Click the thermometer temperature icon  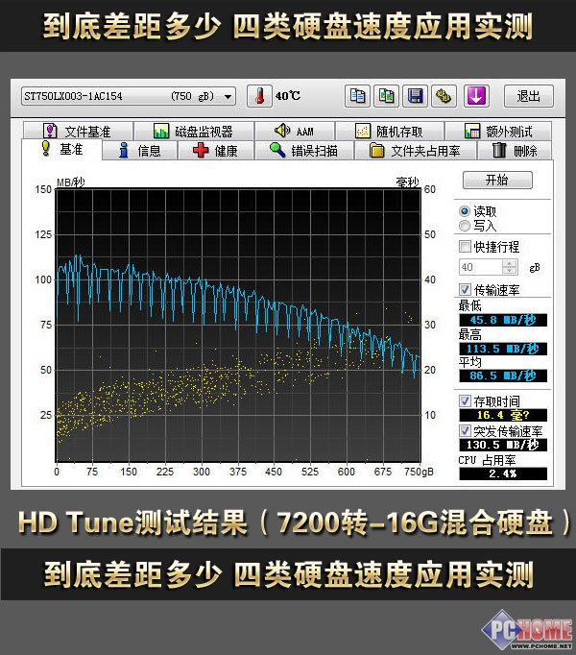click(x=259, y=96)
